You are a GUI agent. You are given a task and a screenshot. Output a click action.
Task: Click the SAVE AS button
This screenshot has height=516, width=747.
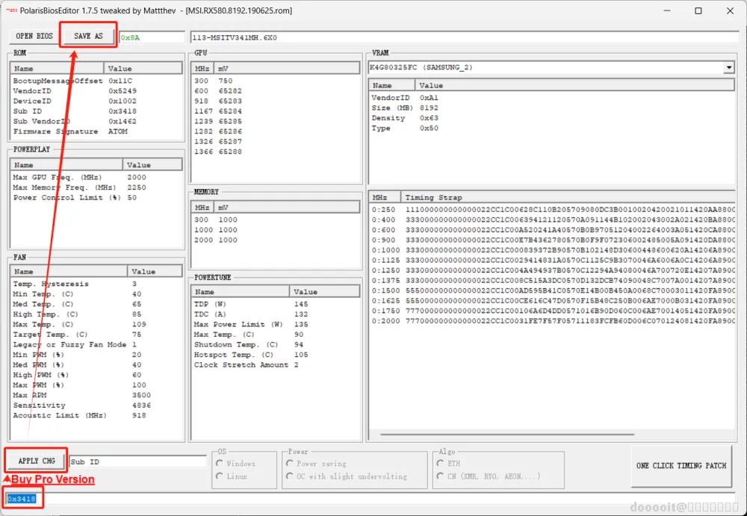click(x=88, y=36)
